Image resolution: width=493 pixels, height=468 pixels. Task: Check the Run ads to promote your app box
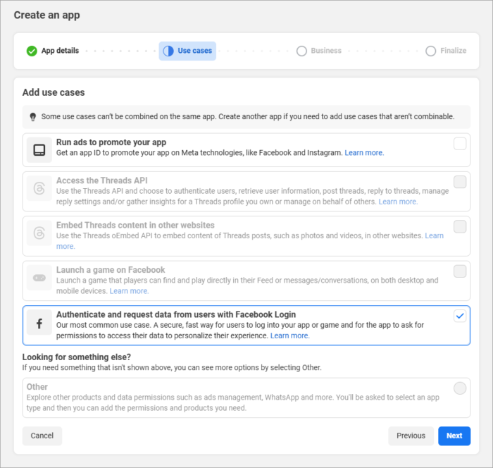(460, 144)
